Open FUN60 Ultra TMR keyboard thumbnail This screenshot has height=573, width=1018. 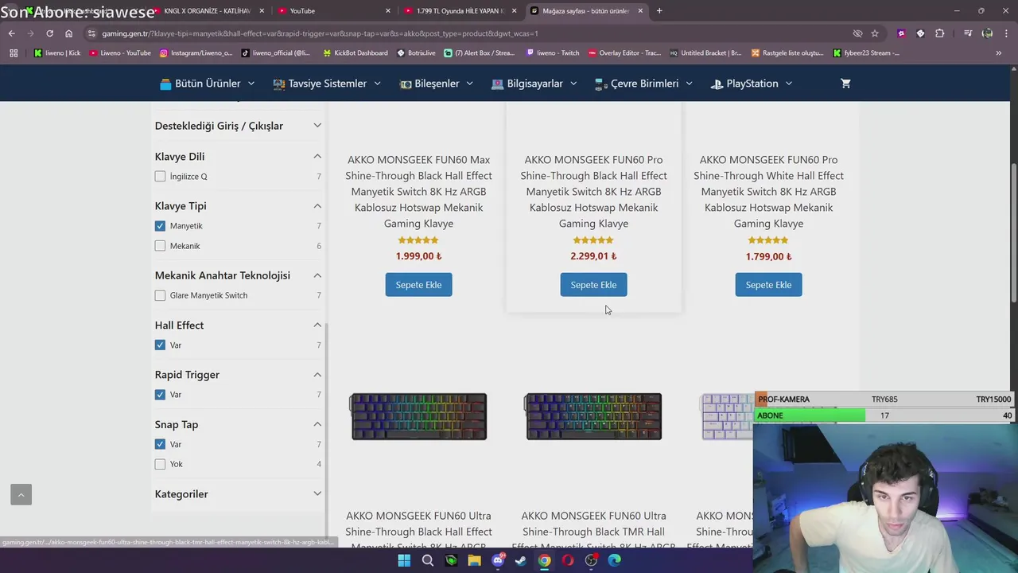[x=593, y=416]
